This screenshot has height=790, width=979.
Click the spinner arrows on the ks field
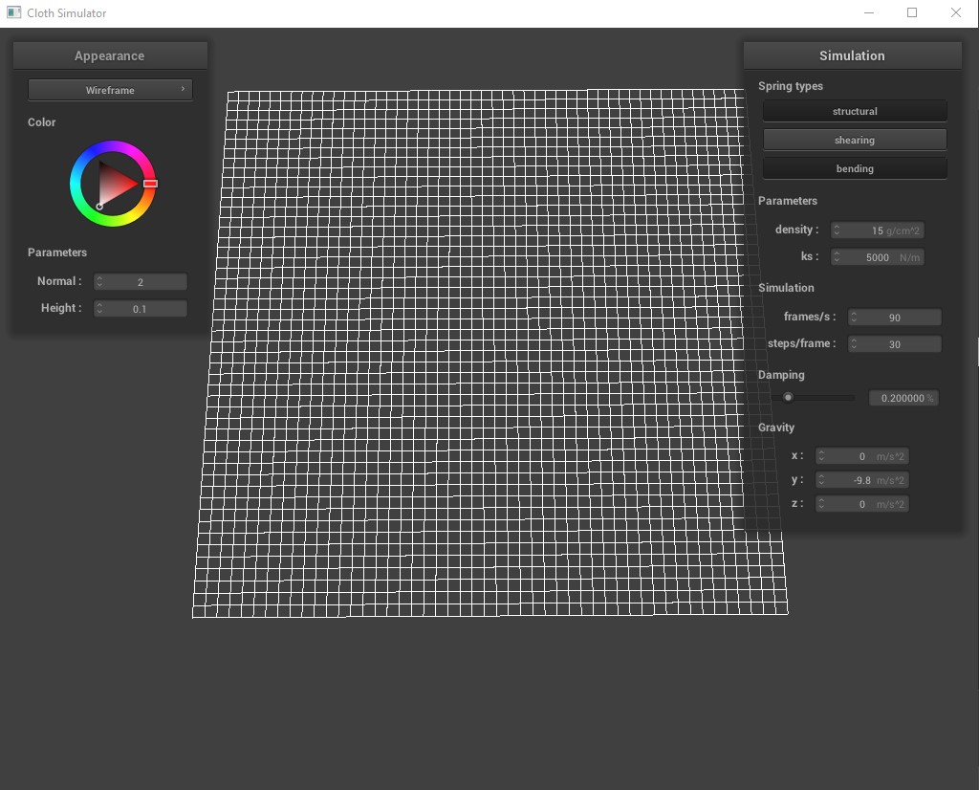tap(837, 257)
